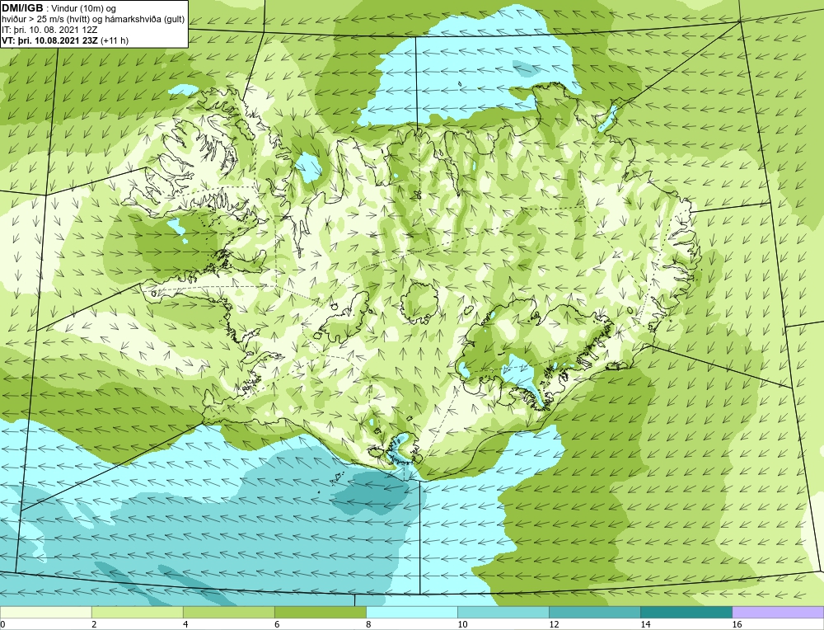Screen dimensions: 824x630
Task: Click the scale label '4' on the legend
Action: click(x=185, y=624)
